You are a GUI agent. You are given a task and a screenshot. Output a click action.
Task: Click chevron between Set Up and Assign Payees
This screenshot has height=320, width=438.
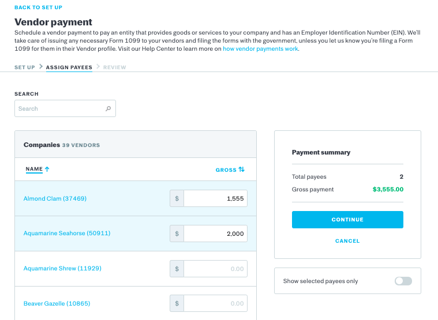tap(41, 66)
